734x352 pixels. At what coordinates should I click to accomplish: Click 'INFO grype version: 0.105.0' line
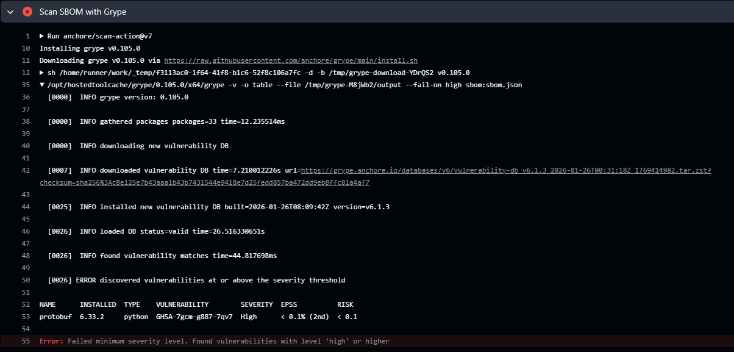click(x=118, y=97)
